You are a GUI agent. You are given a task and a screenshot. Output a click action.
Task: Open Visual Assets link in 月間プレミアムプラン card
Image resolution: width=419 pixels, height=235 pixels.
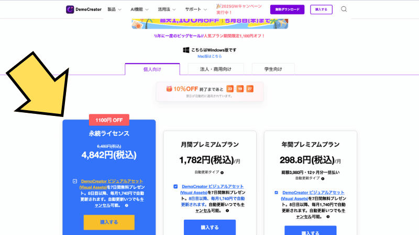tap(212, 190)
